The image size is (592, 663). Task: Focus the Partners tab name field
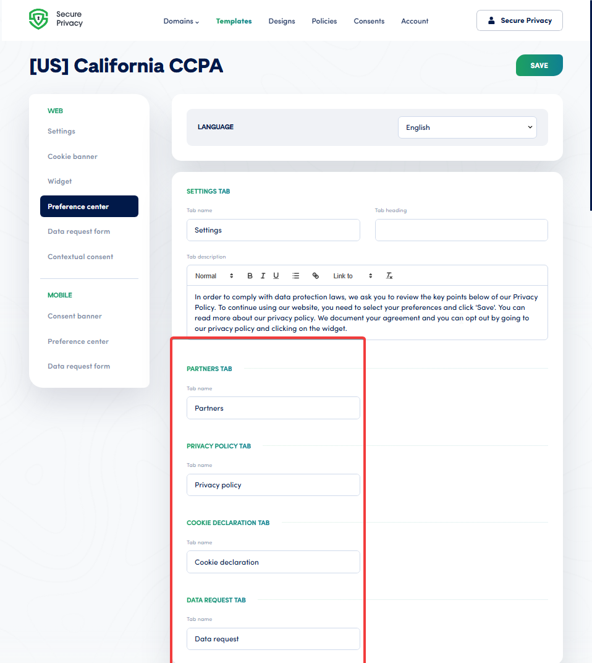point(273,408)
